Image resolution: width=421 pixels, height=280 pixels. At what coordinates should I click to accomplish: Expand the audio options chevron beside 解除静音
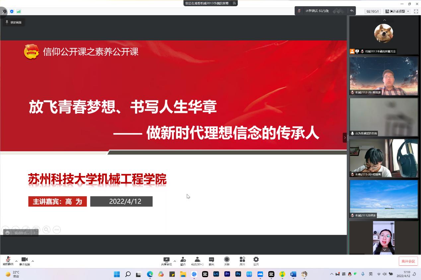pyautogui.click(x=16, y=261)
